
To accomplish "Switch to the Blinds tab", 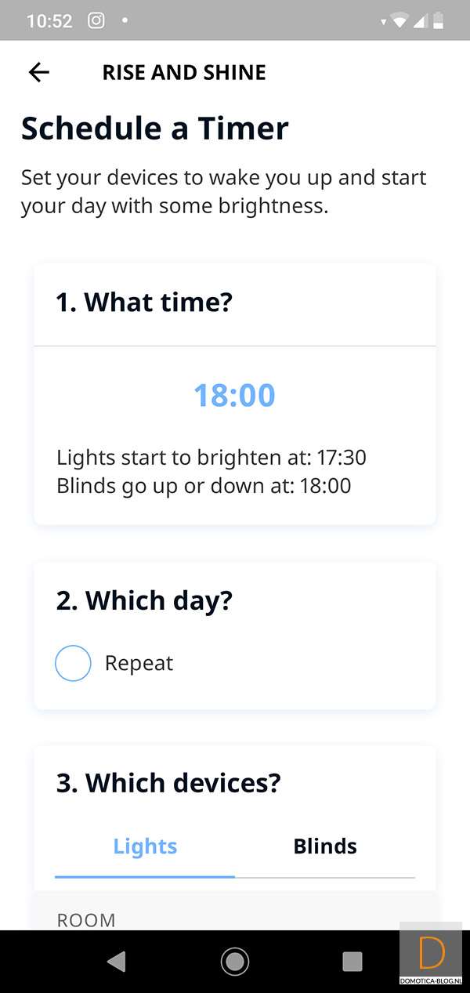I will pos(325,846).
